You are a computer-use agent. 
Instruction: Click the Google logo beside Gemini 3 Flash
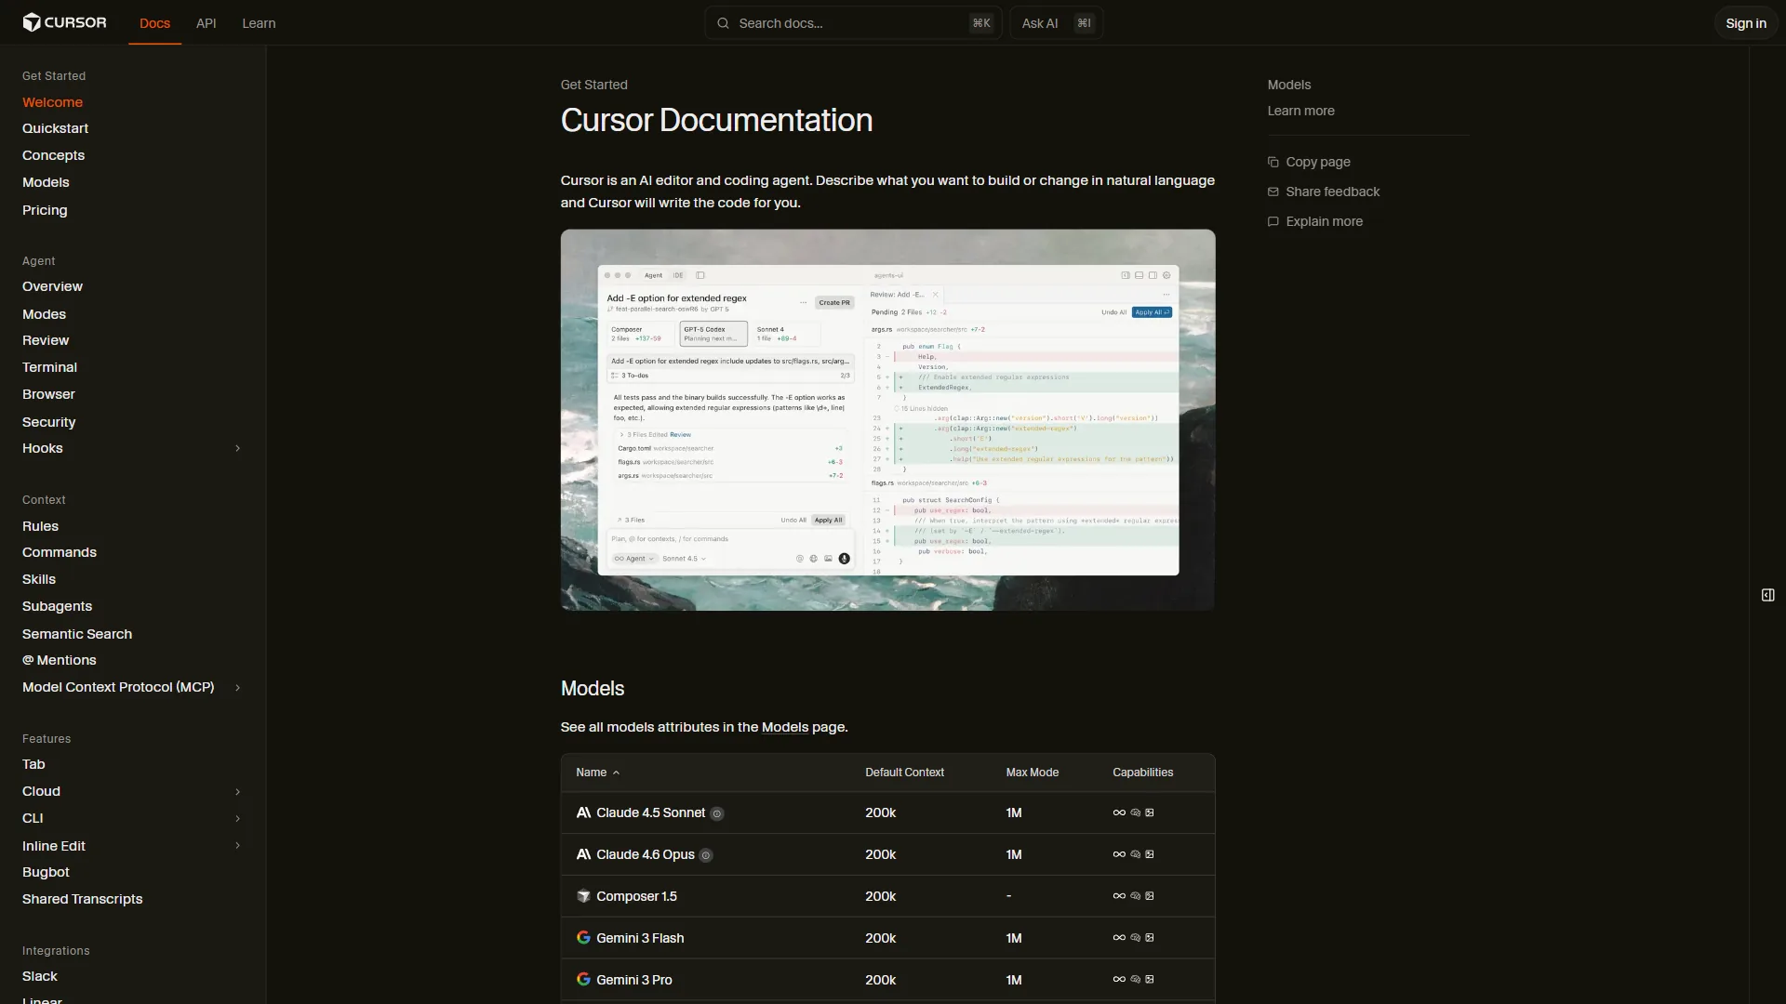583,938
